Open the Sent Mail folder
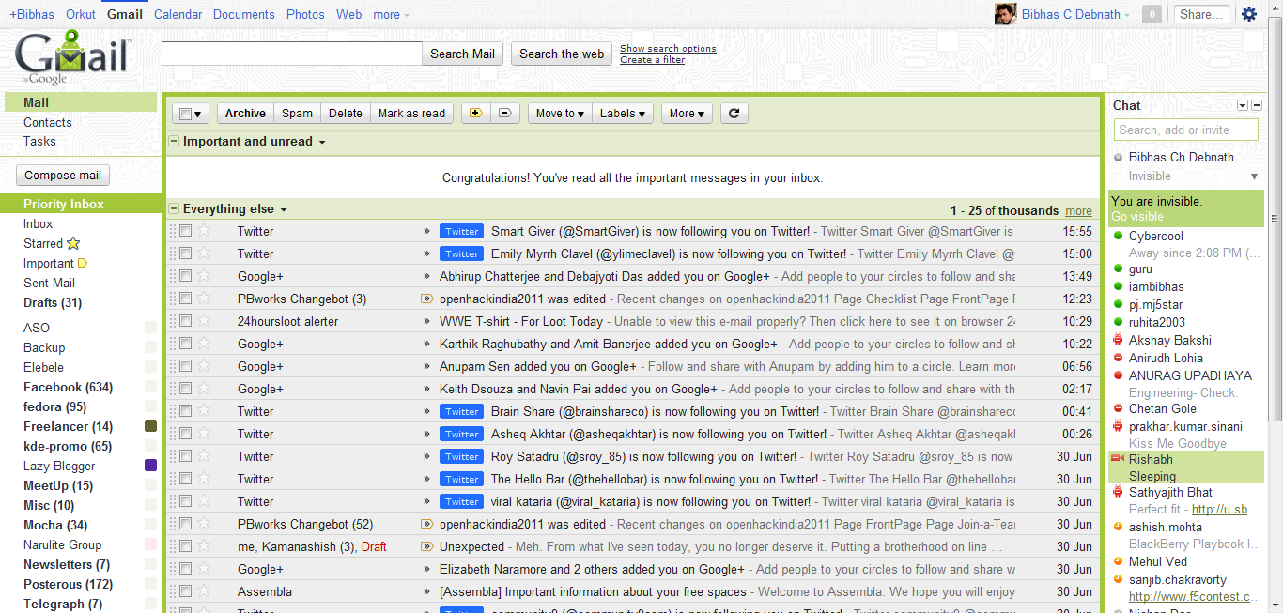Screen dimensions: 1283x613 pyautogui.click(x=49, y=283)
